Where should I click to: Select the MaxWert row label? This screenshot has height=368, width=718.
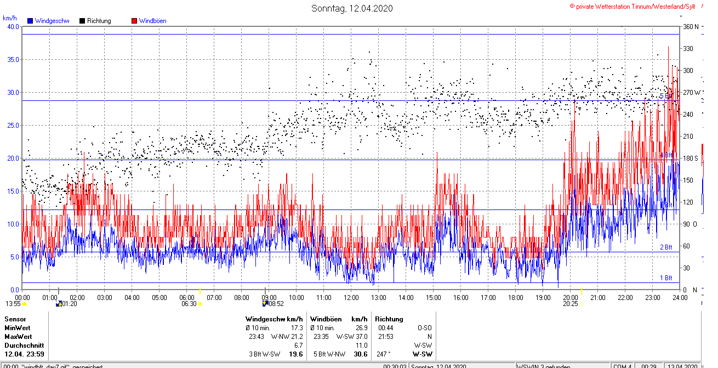[x=18, y=336]
